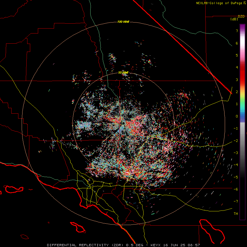
Task: Click the 4 tick label on the color scale
Action: (x=237, y=68)
